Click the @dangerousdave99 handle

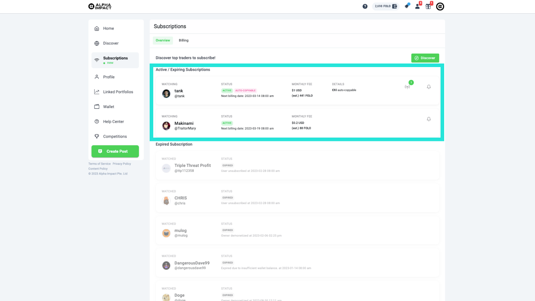(x=190, y=268)
